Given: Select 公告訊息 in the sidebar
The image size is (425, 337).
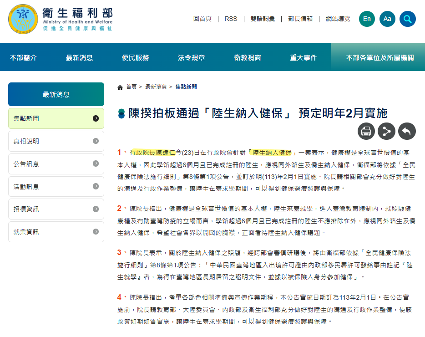Looking at the screenshot, I should click(56, 163).
